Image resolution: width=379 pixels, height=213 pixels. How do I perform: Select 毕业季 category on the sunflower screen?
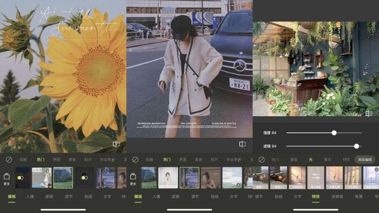point(107,159)
